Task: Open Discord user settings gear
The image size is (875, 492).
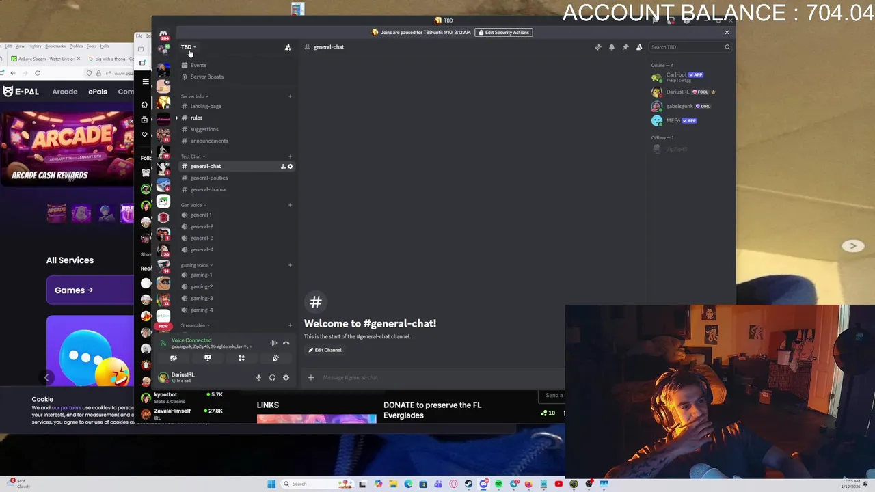Action: (286, 377)
